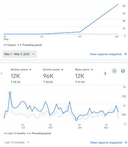Viewport: 128px width, 147px height.
Task: Click arrow icon beside the upper View reports snapshot
Action: click(125, 54)
